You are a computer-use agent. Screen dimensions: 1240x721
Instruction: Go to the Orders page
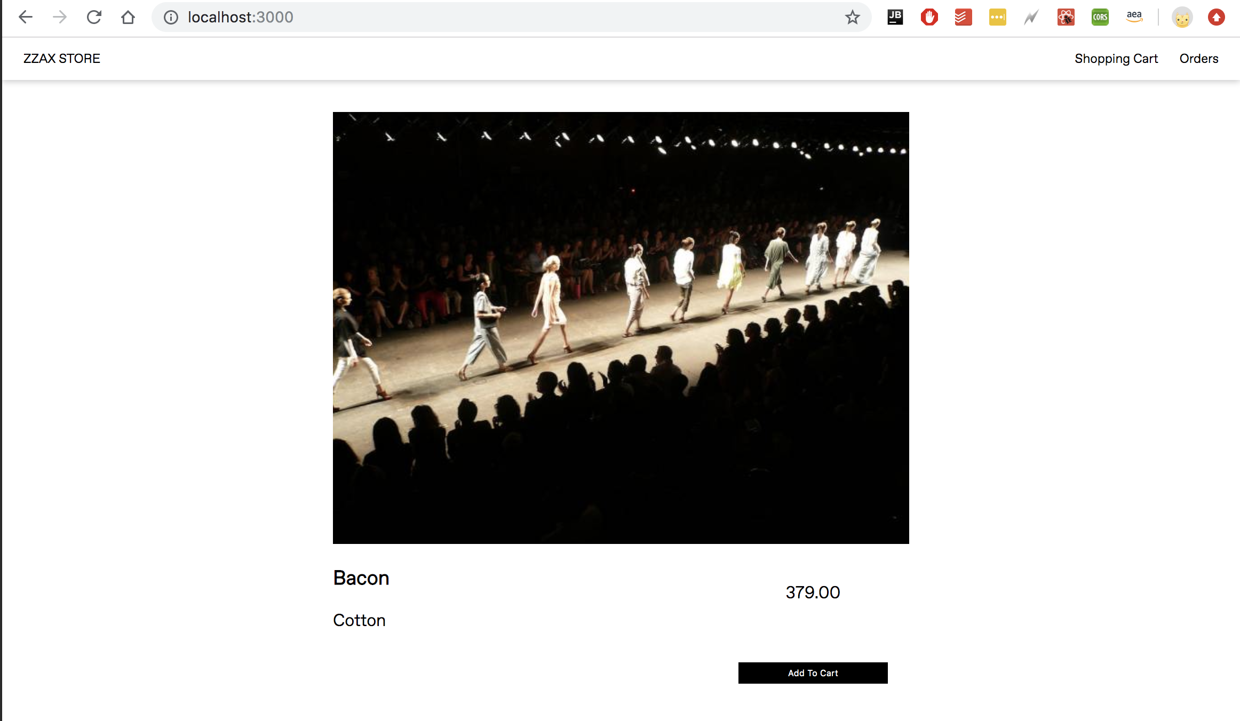pyautogui.click(x=1199, y=59)
